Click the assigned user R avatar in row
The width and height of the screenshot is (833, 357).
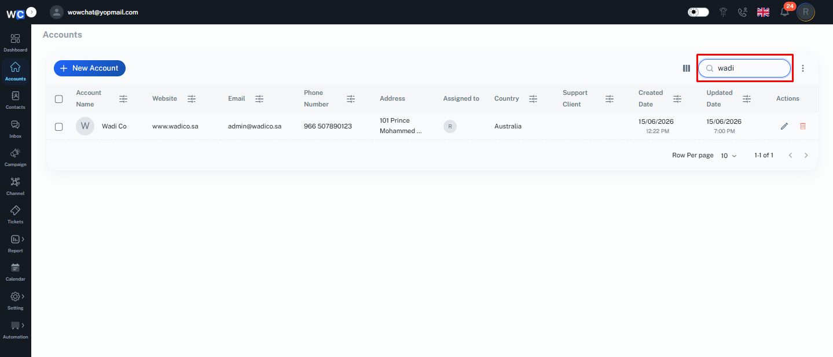point(450,126)
